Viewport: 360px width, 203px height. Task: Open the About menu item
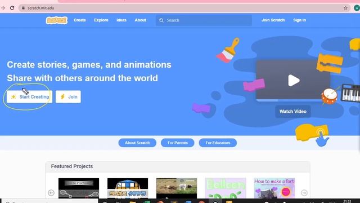(140, 20)
